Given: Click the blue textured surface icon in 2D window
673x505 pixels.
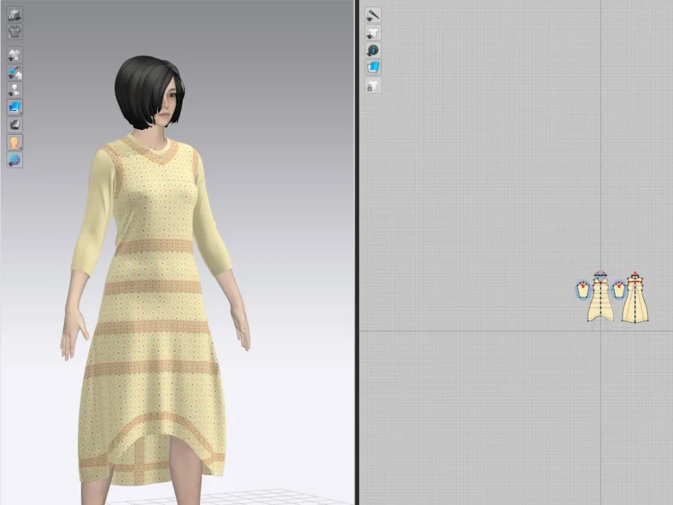Looking at the screenshot, I should [374, 68].
